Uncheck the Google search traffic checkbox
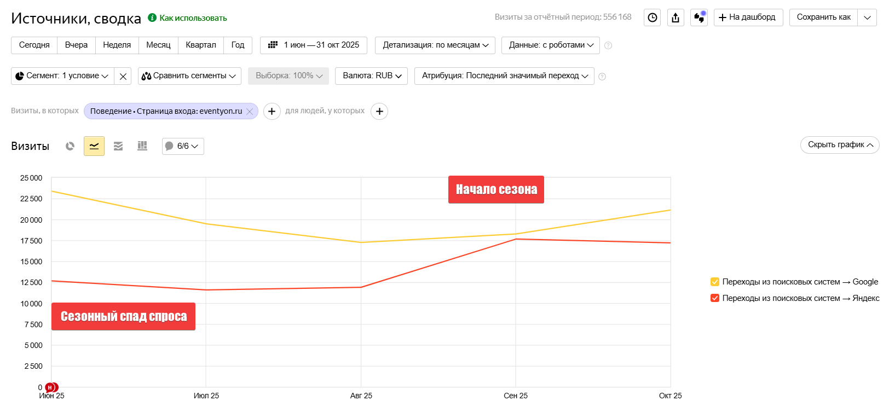The image size is (889, 418). pos(715,282)
